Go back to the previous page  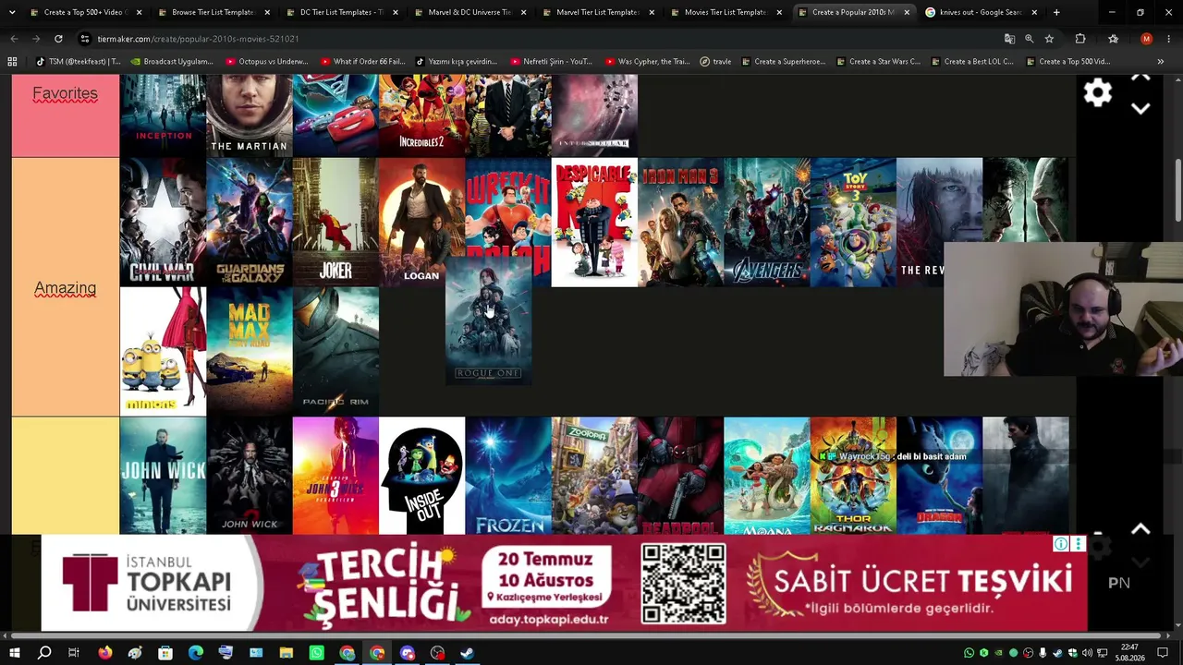[14, 39]
